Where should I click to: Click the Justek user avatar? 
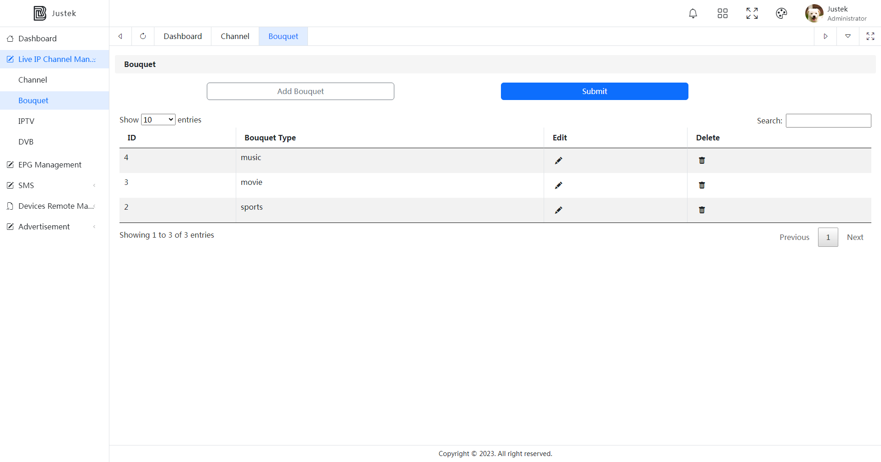click(x=814, y=13)
